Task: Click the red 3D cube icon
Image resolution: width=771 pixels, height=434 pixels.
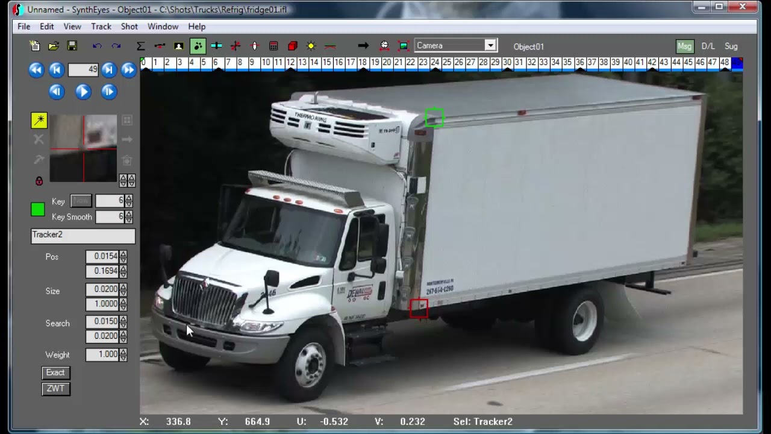Action: tap(293, 46)
